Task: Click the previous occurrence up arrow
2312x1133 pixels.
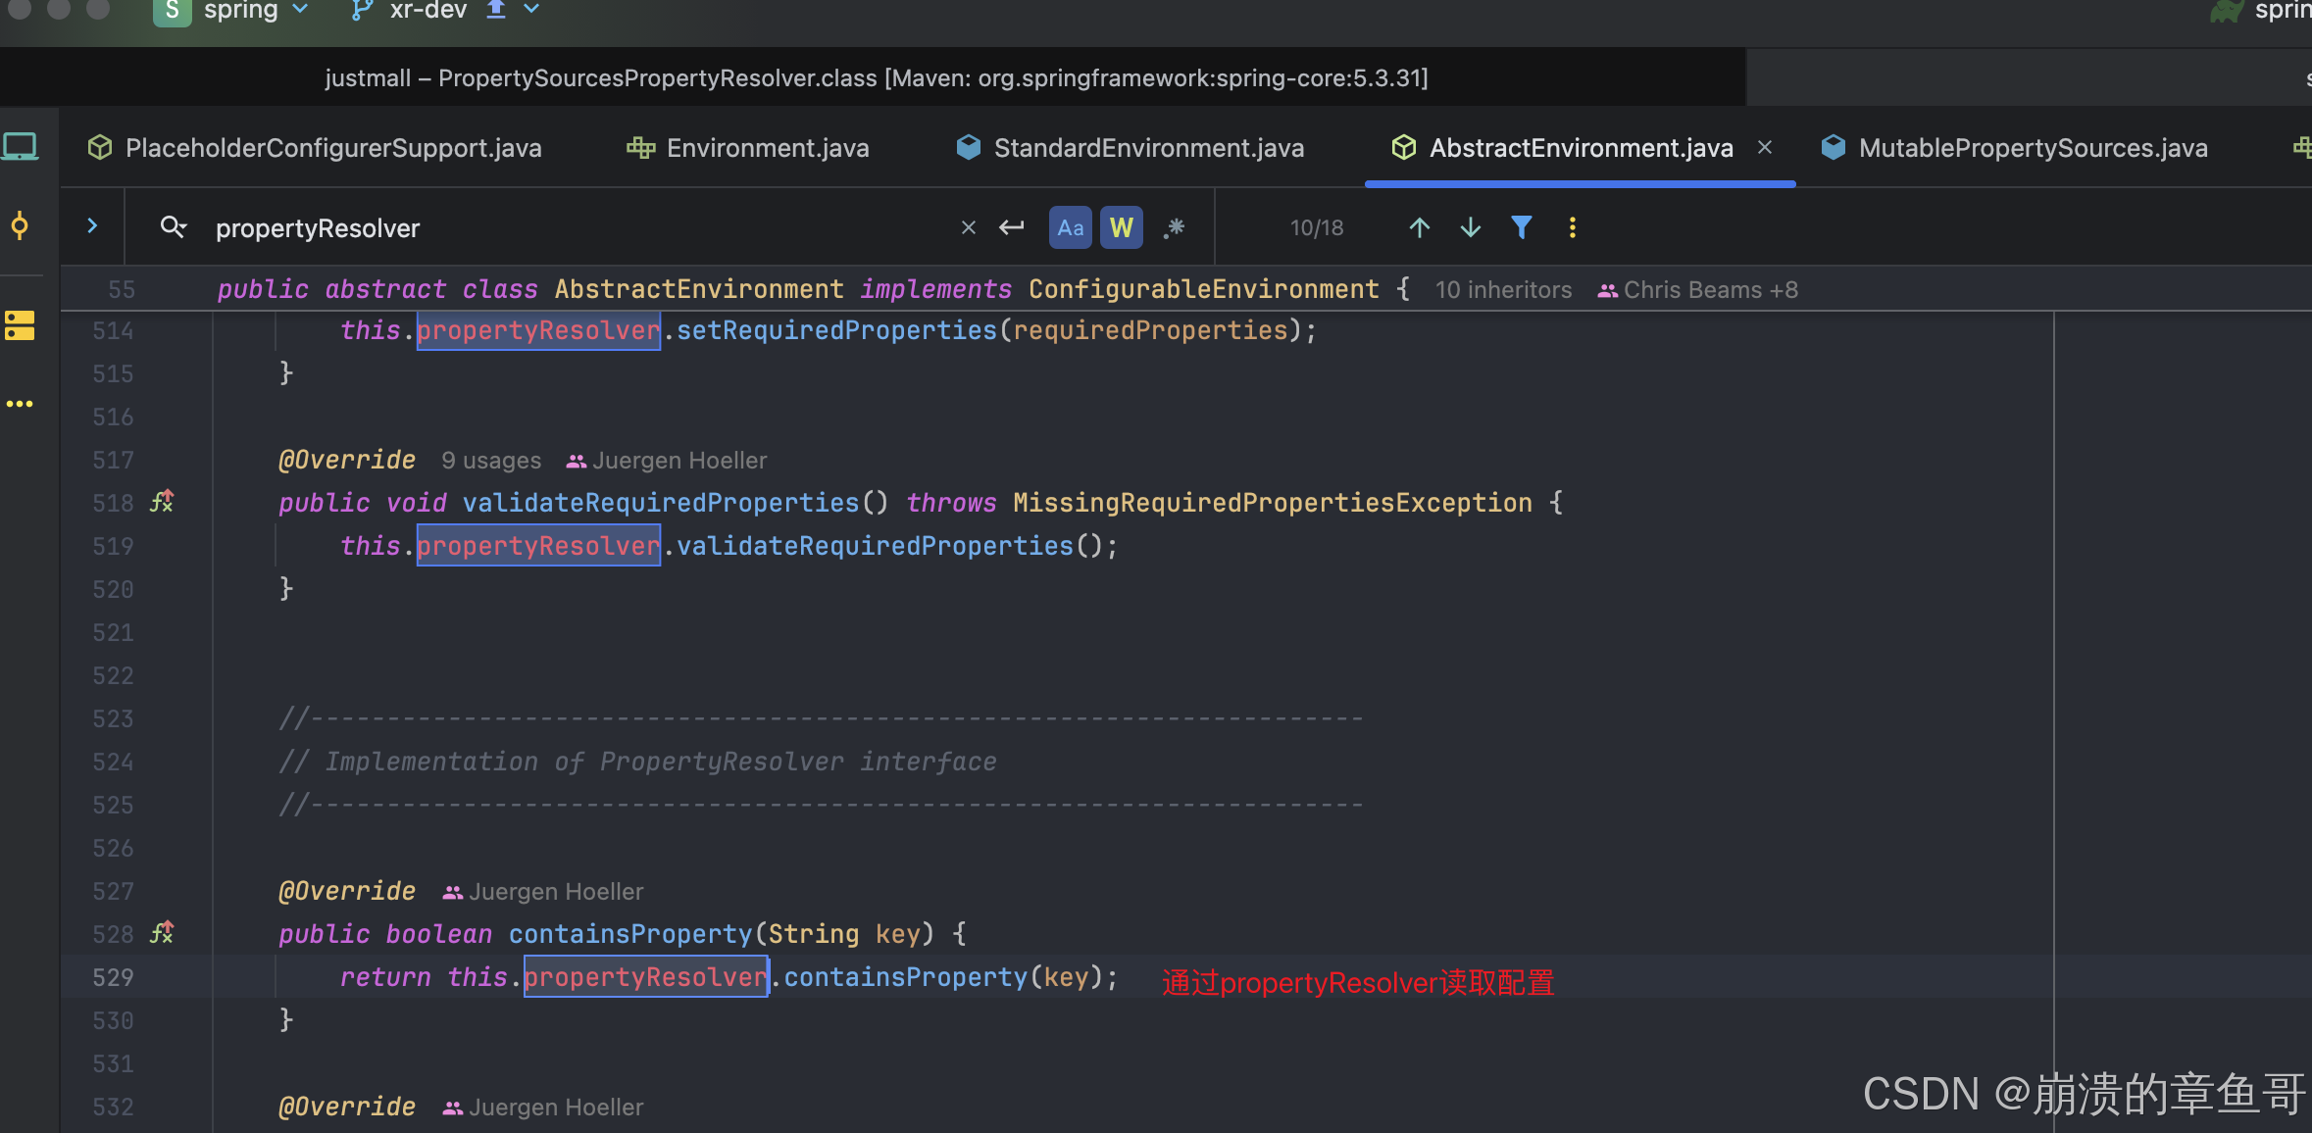Action: pyautogui.click(x=1419, y=228)
